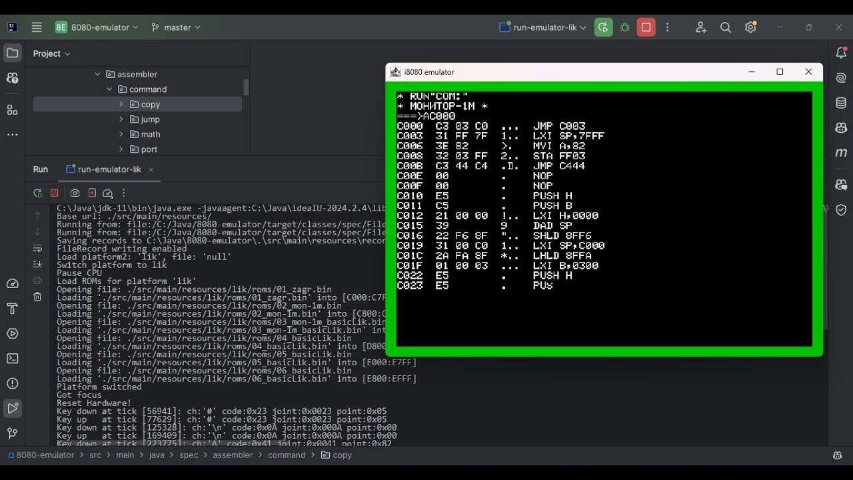Toggle scroll to end in console
This screenshot has height=480, width=853.
pyautogui.click(x=37, y=264)
